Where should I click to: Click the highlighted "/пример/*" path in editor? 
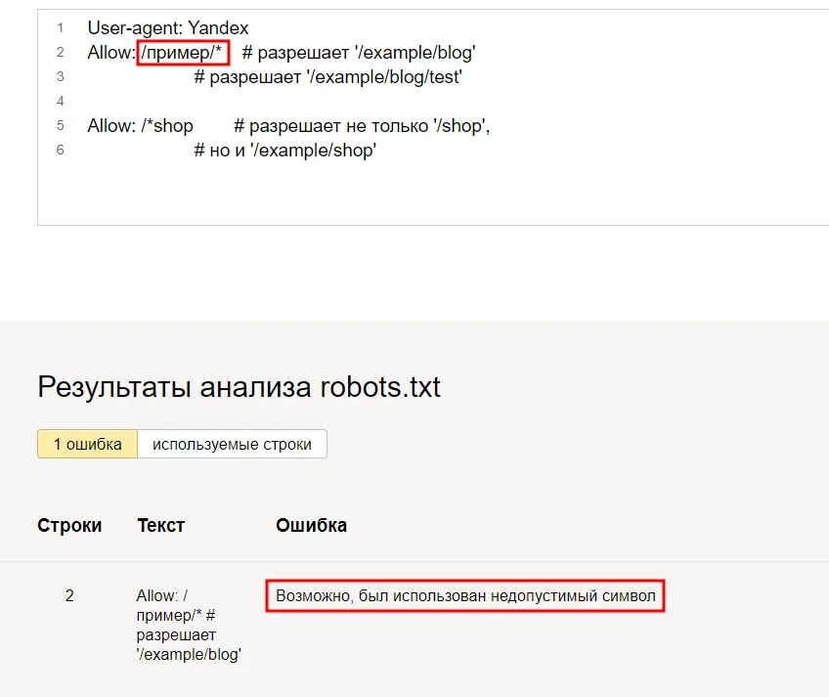[x=183, y=53]
